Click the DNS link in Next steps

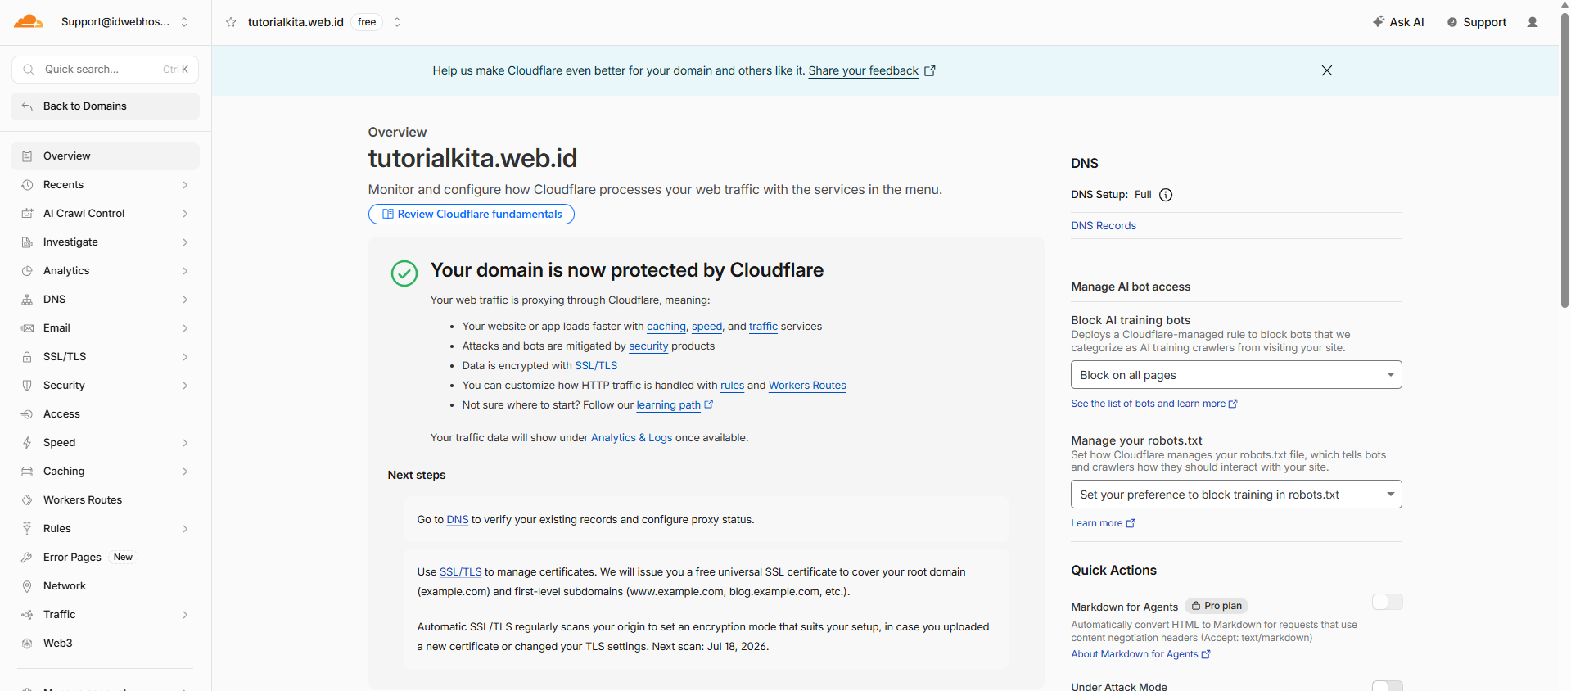pos(457,520)
